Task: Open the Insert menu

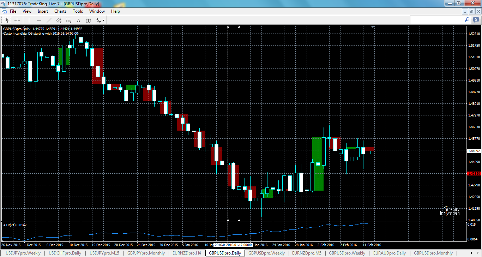Action: click(x=43, y=11)
